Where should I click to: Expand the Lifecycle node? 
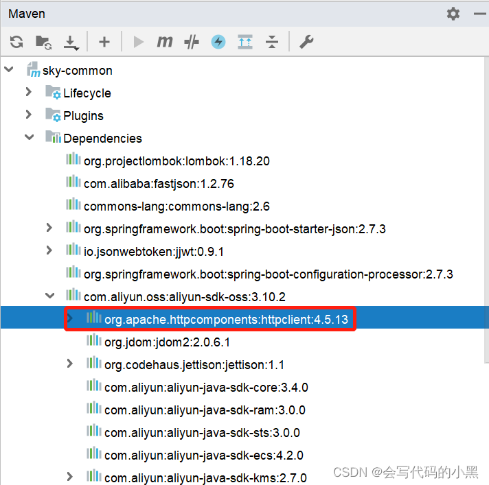pyautogui.click(x=29, y=91)
